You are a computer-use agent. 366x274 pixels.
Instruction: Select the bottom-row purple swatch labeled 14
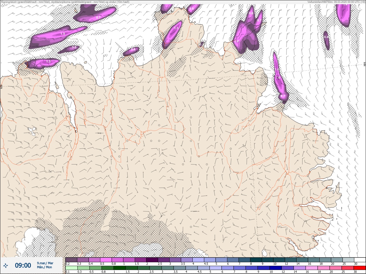300,268
